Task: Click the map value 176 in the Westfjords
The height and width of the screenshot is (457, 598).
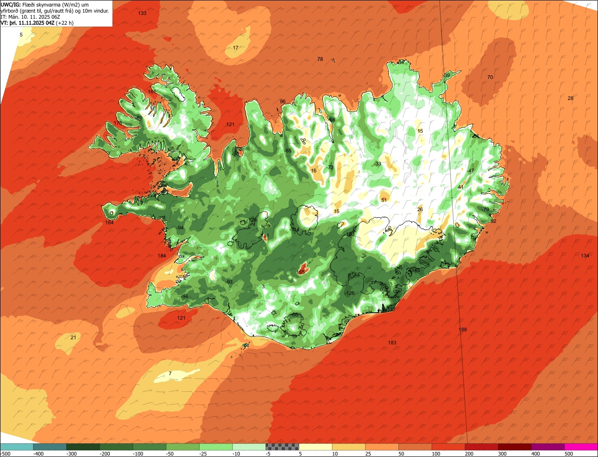Action: point(118,123)
